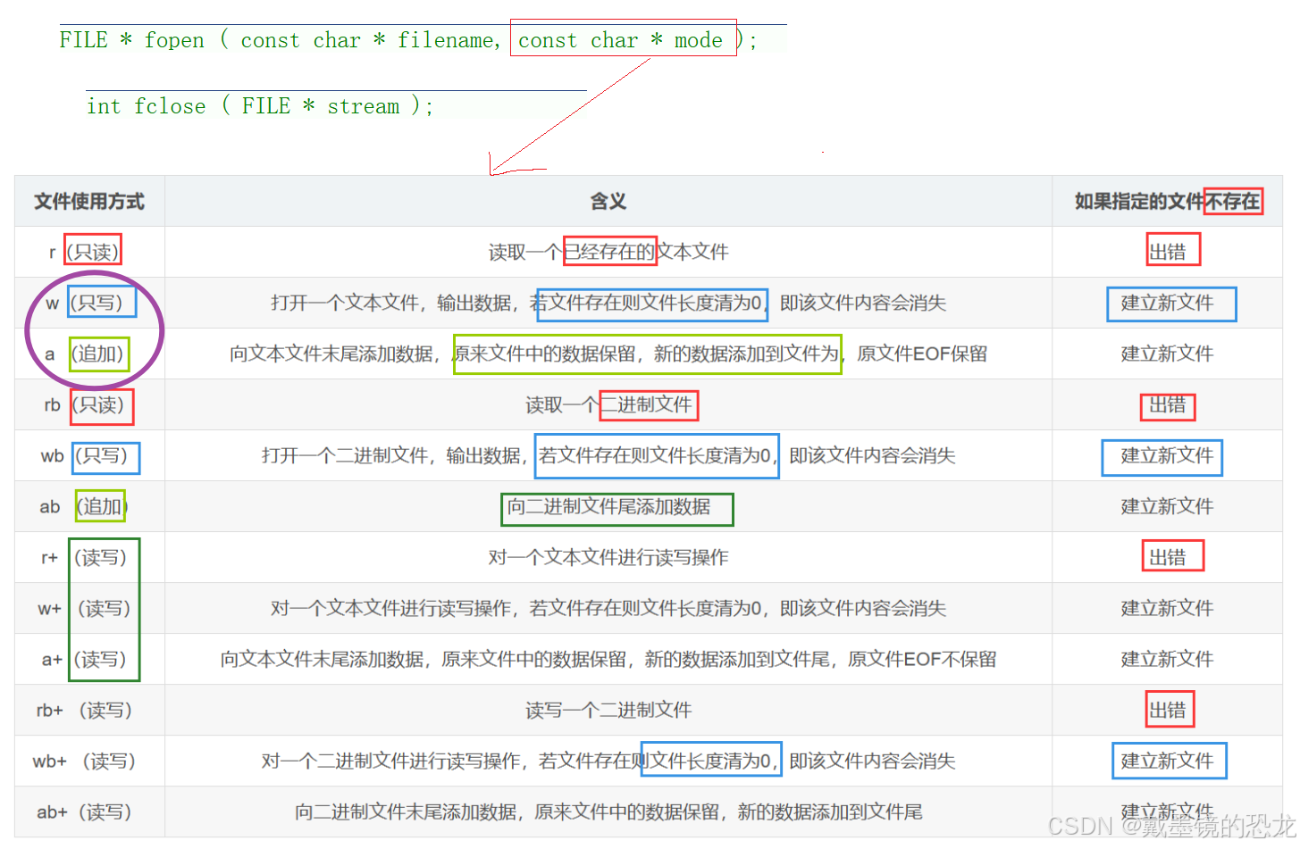The image size is (1300, 849).
Task: Click the w mode description starting '打开一个文本文件'
Action: click(x=608, y=304)
